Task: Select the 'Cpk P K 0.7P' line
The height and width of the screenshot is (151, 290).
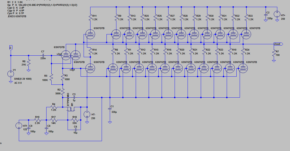Action: (16, 13)
